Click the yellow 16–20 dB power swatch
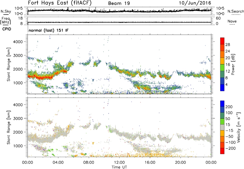244x169 pixels. 222,61
